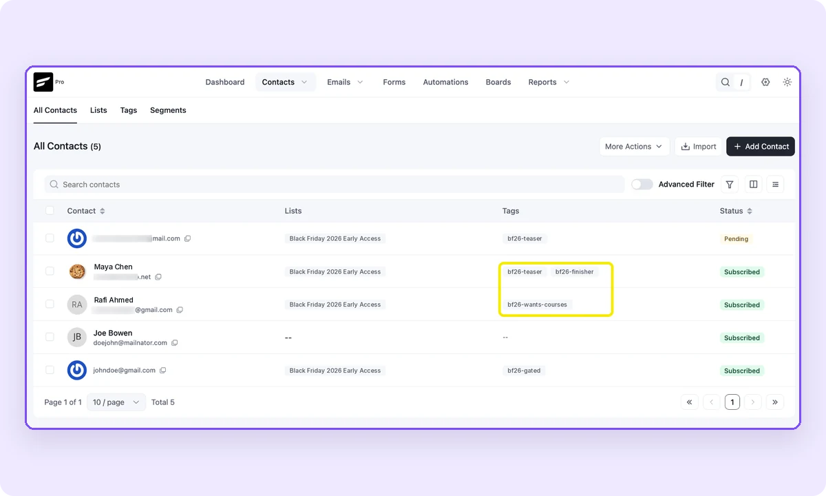This screenshot has height=496, width=826.
Task: Copy the first contact's email icon
Action: point(187,239)
